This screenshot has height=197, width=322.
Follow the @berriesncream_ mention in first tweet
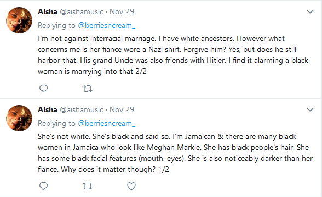[107, 25]
